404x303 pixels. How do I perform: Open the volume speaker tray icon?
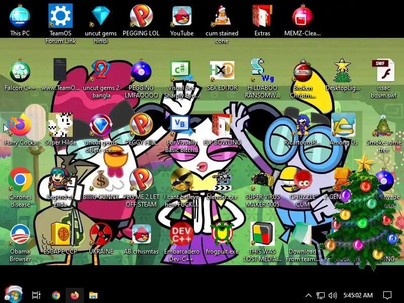click(333, 295)
